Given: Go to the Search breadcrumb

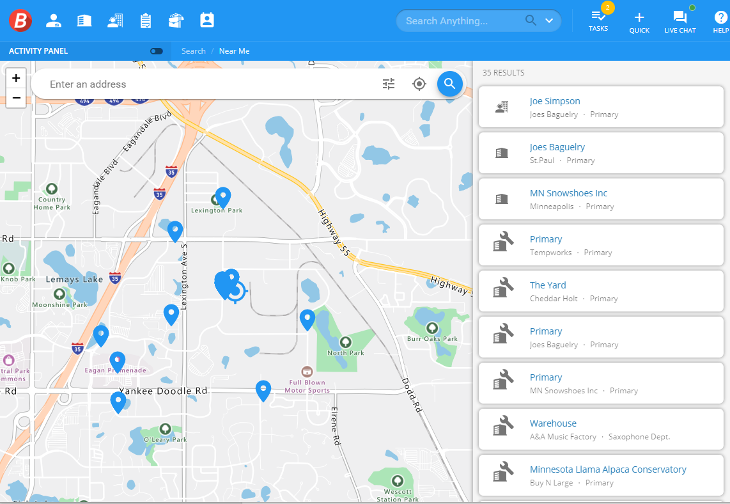Looking at the screenshot, I should pos(194,51).
